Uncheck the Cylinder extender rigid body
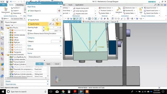The height and width of the screenshot is (94, 167). (x=10, y=35)
